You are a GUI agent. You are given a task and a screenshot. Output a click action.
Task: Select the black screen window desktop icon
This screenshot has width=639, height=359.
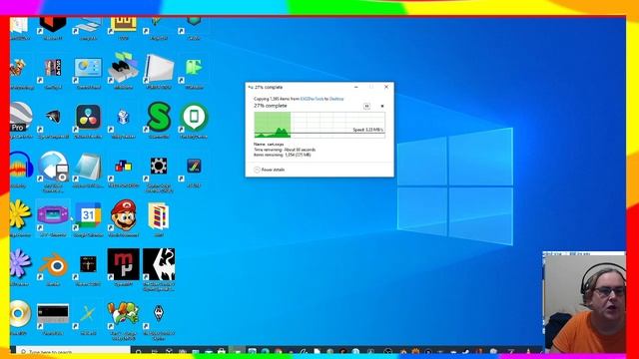tap(53, 313)
